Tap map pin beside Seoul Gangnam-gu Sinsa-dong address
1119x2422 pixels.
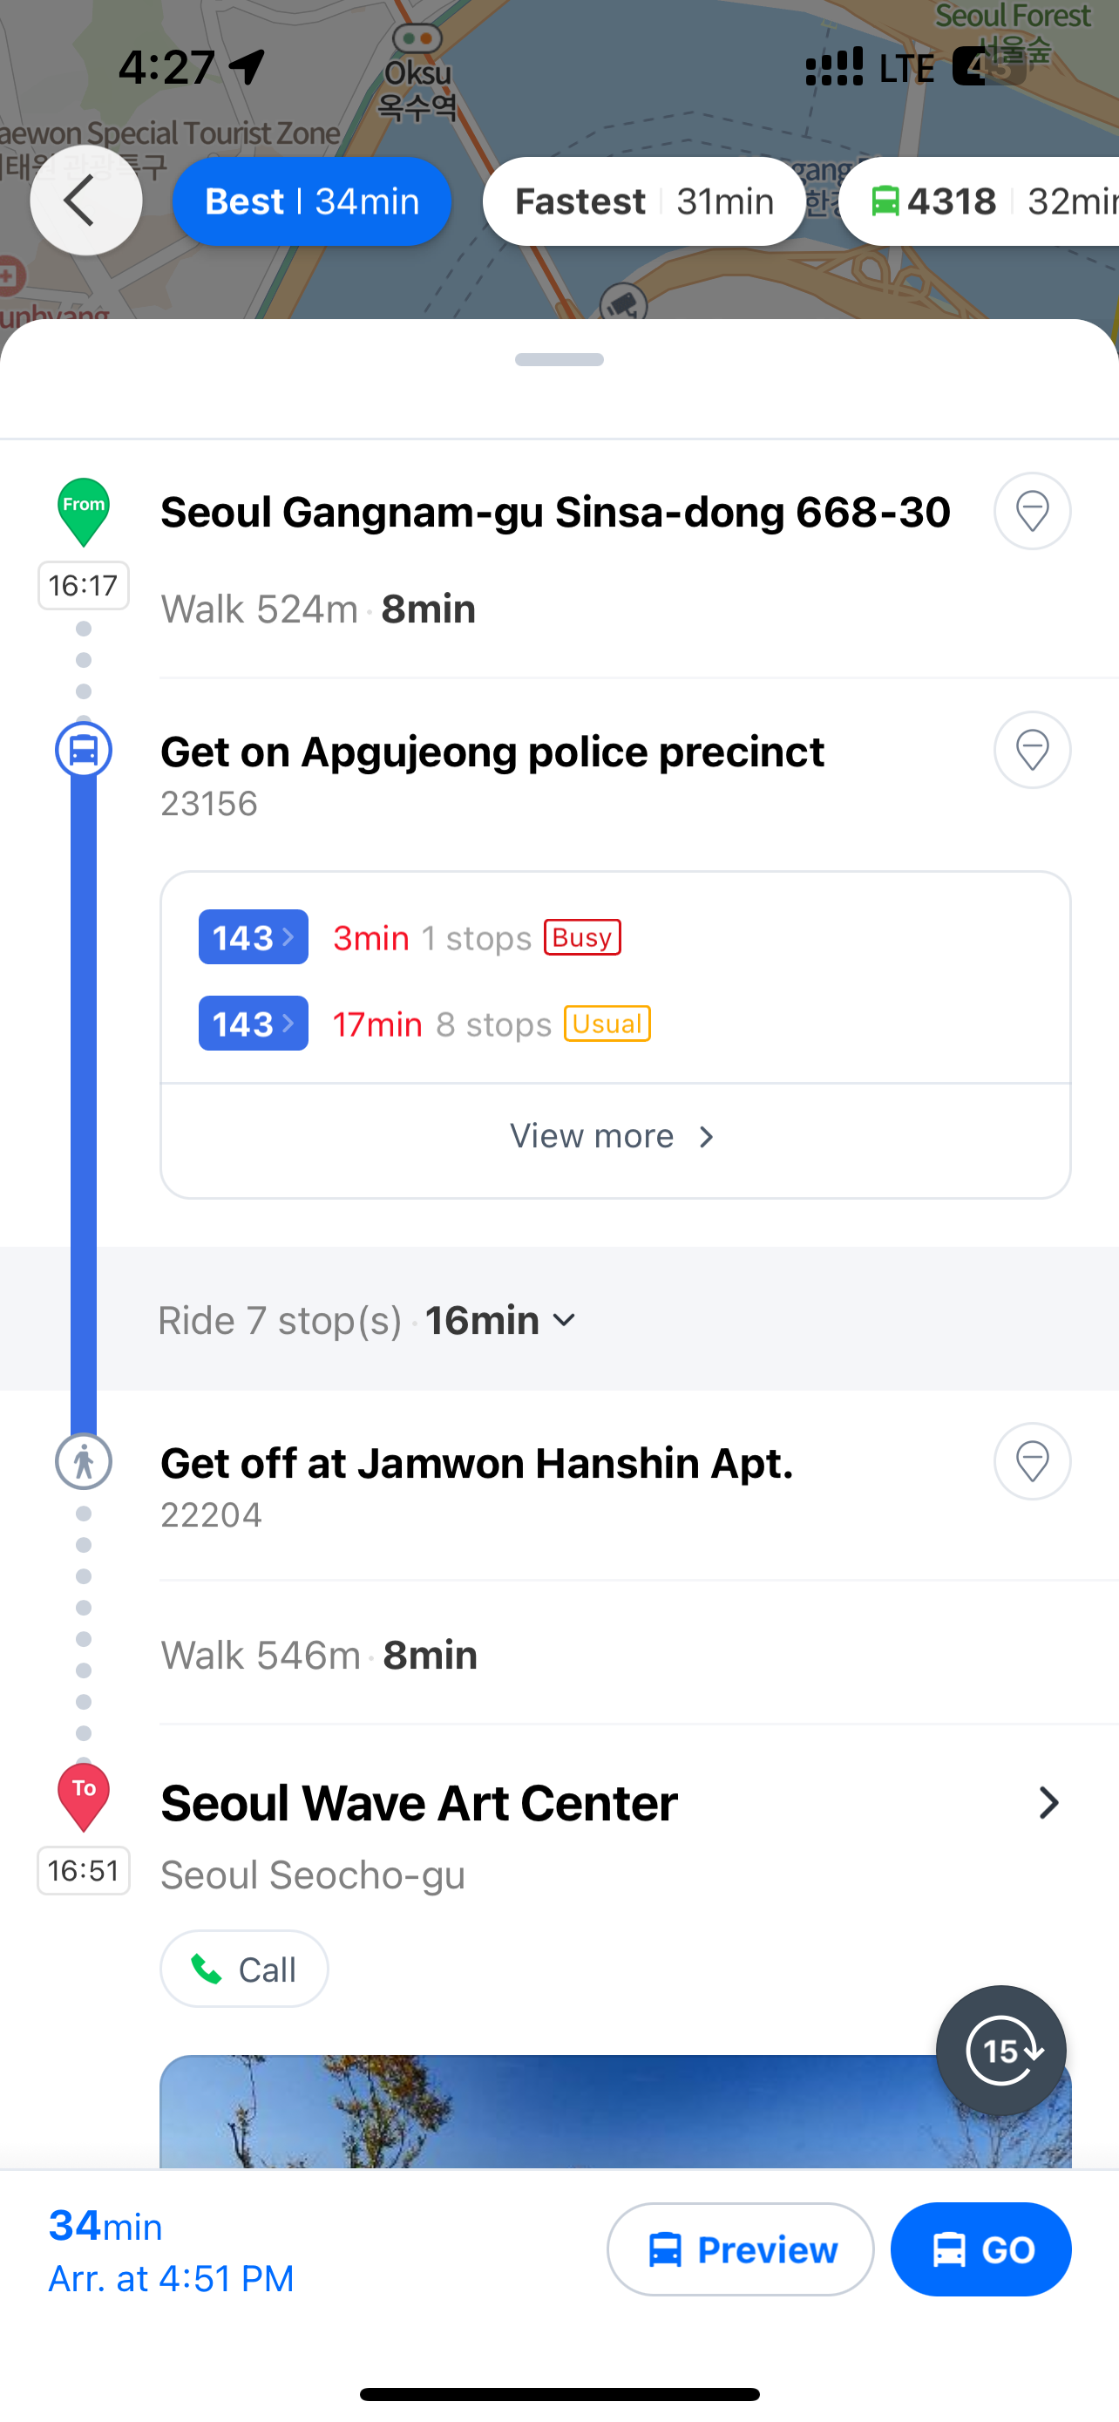click(1032, 512)
